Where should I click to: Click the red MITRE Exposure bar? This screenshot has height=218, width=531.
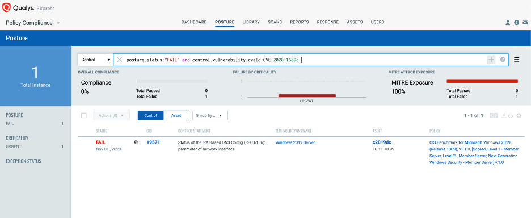(x=482, y=81)
